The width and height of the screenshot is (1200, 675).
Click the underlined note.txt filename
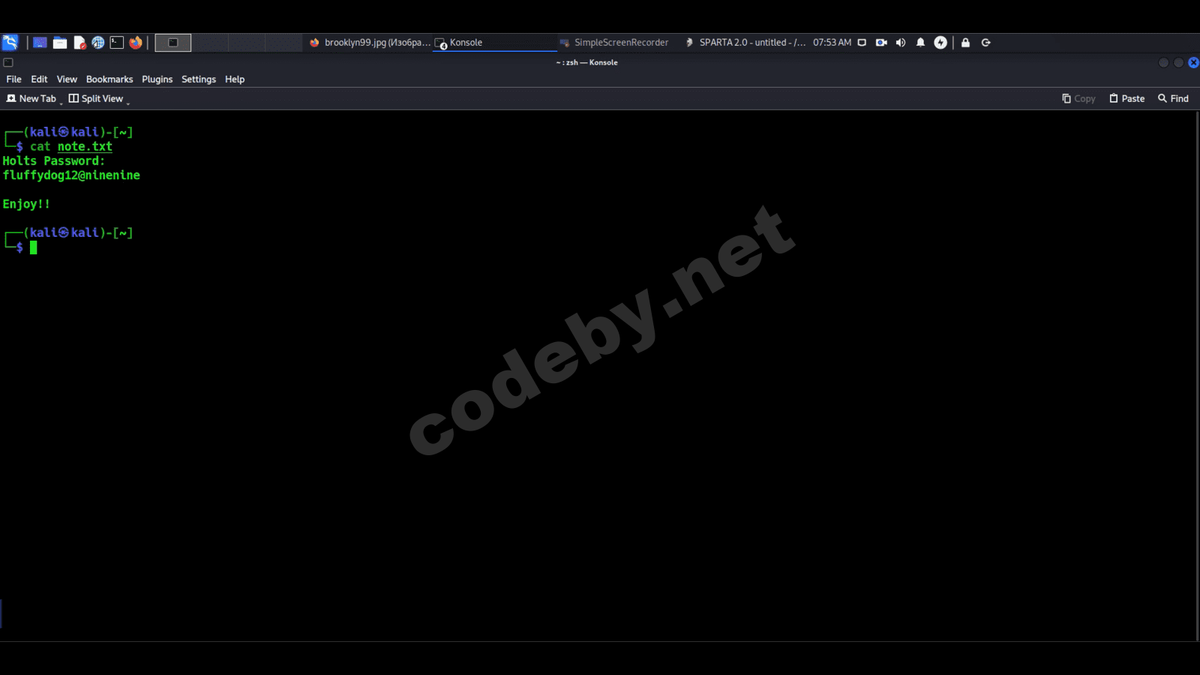(x=85, y=147)
